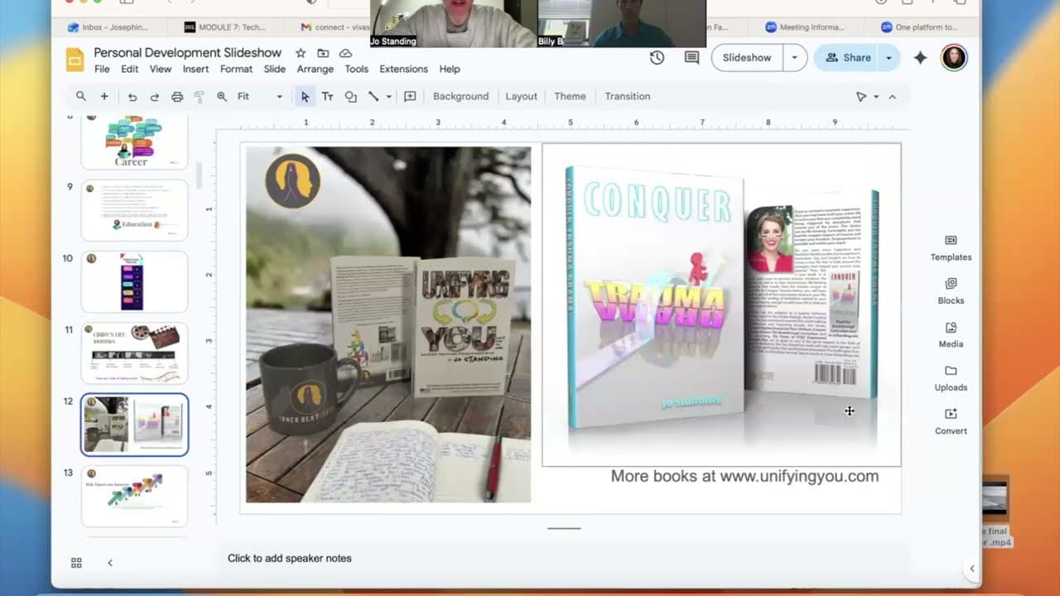Click the Layout button

pyautogui.click(x=522, y=97)
